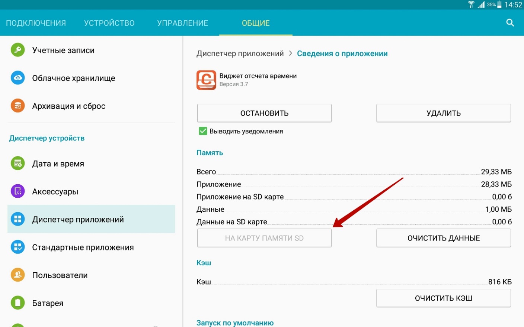This screenshot has height=327, width=524.
Task: Click the Приложение 28,33 МБ value
Action: [496, 184]
